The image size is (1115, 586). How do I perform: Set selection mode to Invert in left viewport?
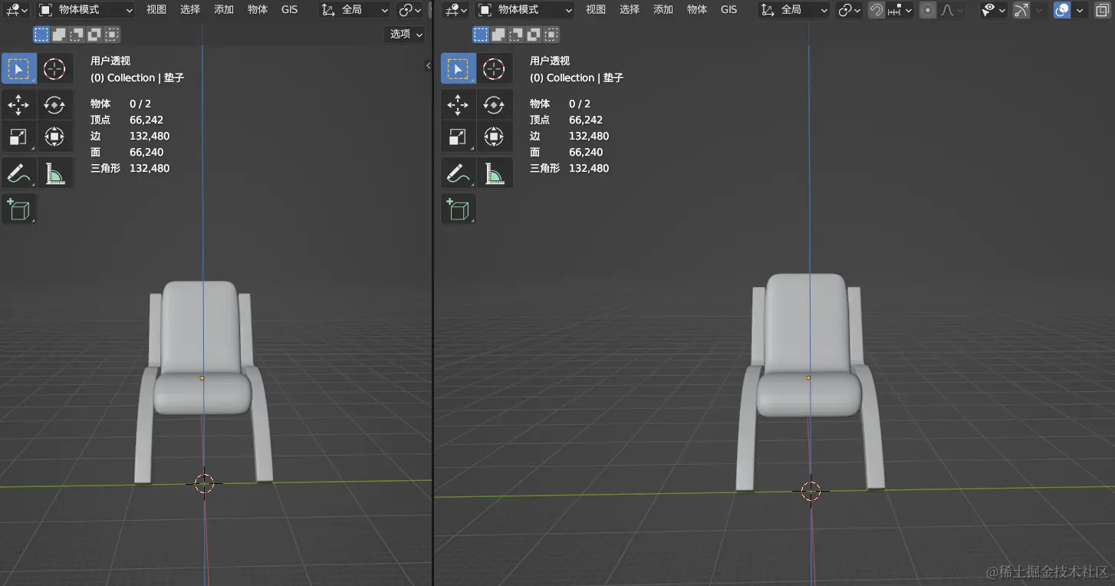coord(94,35)
